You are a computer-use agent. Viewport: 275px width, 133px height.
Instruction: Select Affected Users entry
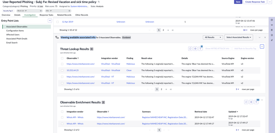tap(13, 35)
